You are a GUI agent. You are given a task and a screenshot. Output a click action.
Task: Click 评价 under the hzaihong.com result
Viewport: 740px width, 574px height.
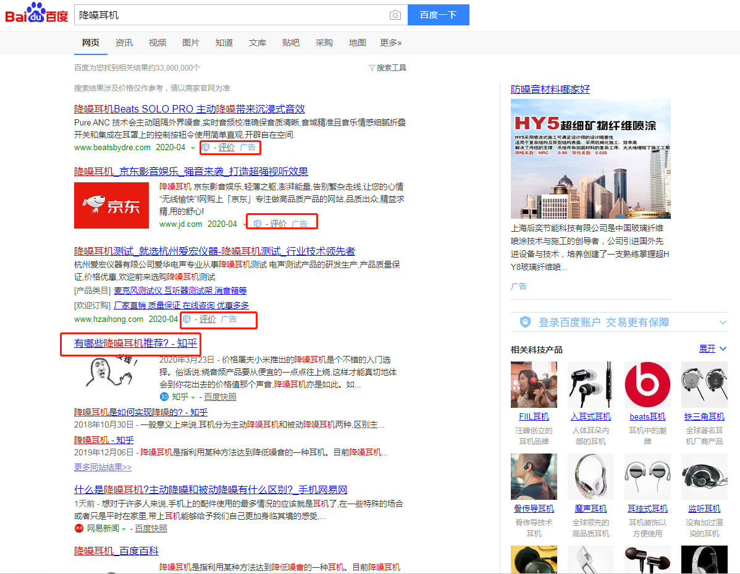point(208,319)
